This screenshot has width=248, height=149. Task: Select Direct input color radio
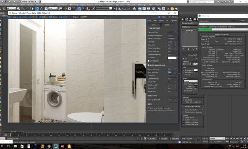(x=184, y=70)
